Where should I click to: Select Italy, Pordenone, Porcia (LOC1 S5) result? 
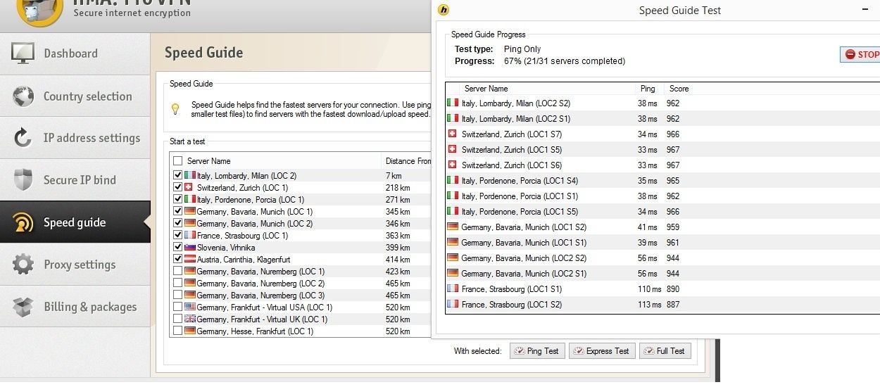tap(662, 211)
